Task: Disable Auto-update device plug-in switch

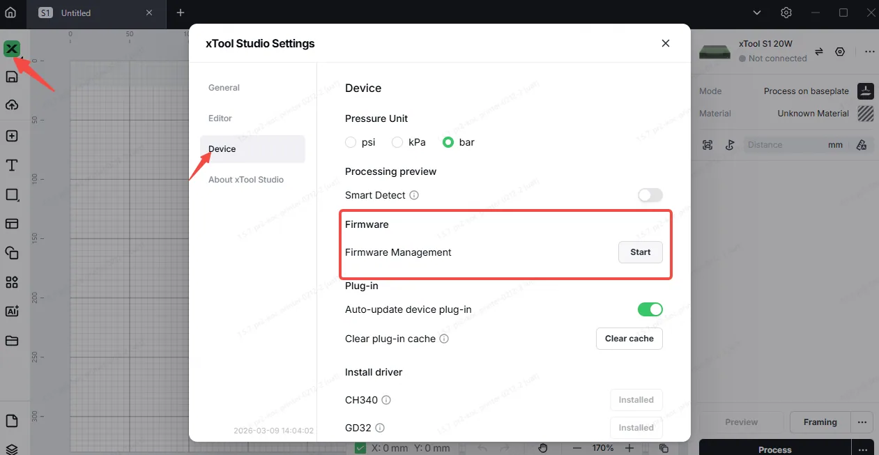Action: 650,309
